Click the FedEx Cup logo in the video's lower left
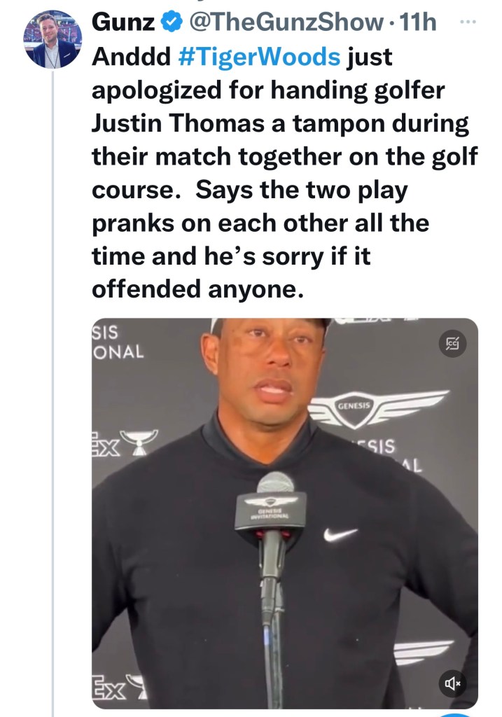The image size is (502, 717). click(x=120, y=690)
